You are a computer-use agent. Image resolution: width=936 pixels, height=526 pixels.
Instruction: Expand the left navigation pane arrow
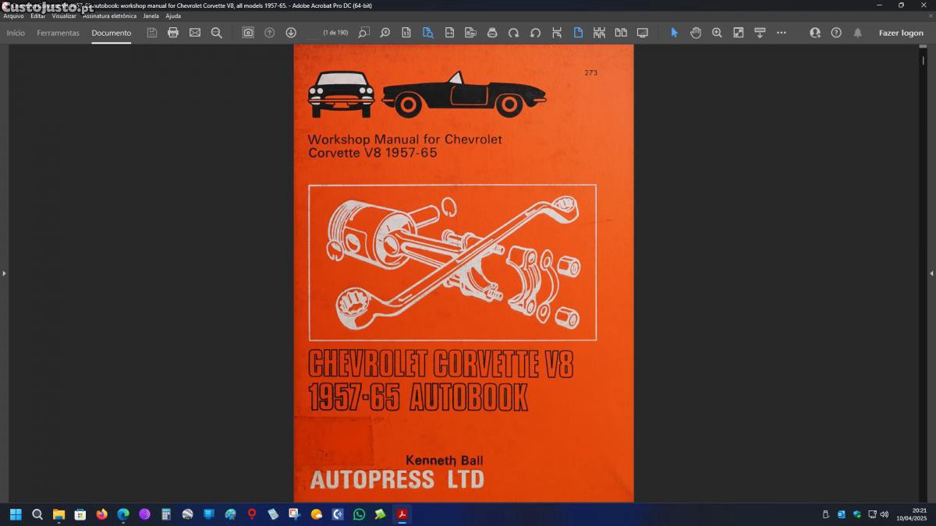4,274
